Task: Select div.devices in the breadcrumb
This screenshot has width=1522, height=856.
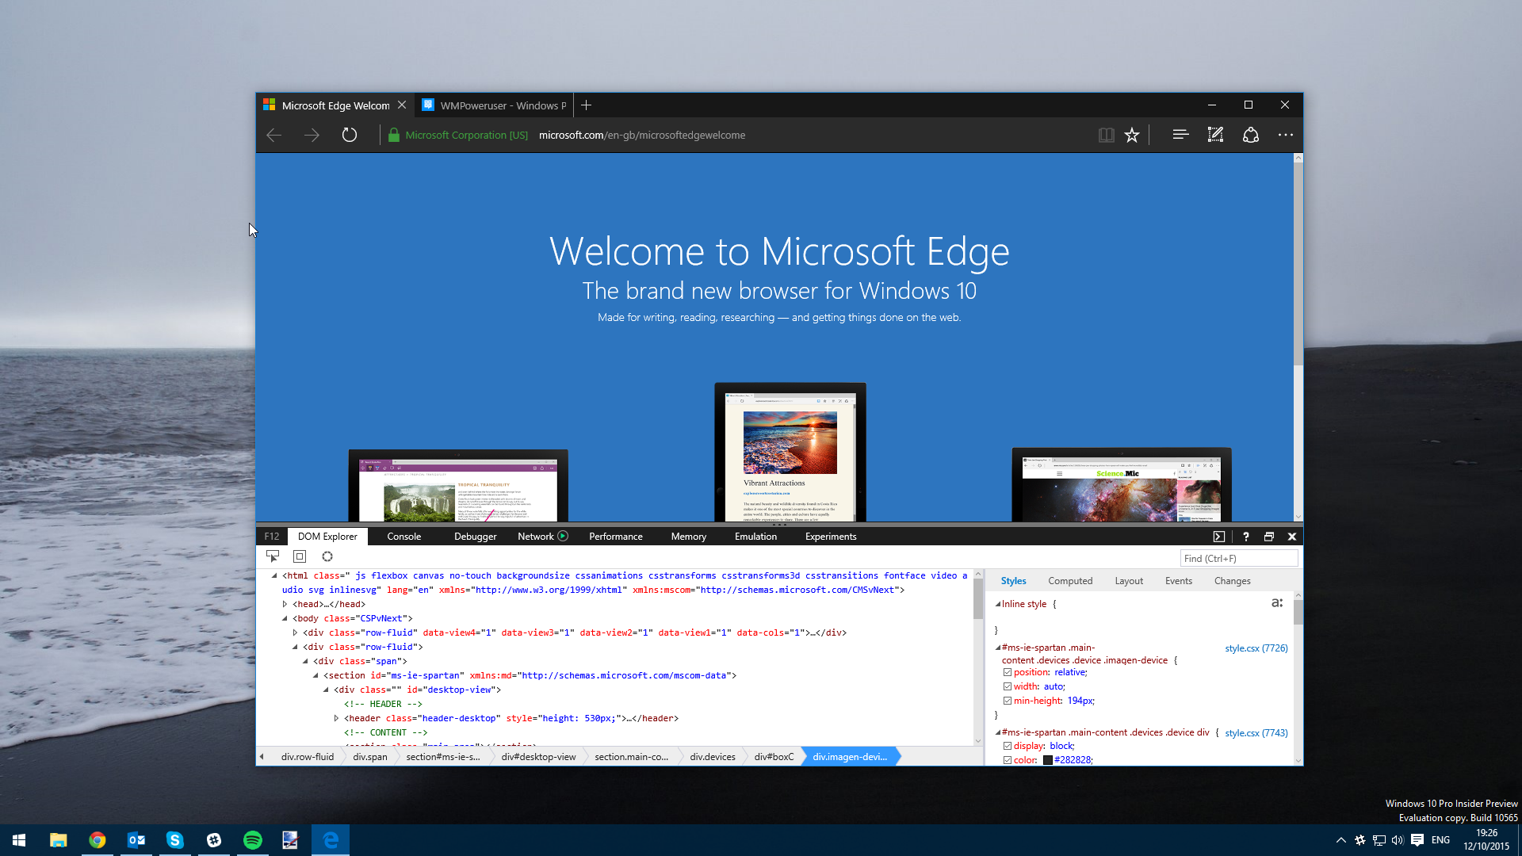Action: point(712,757)
